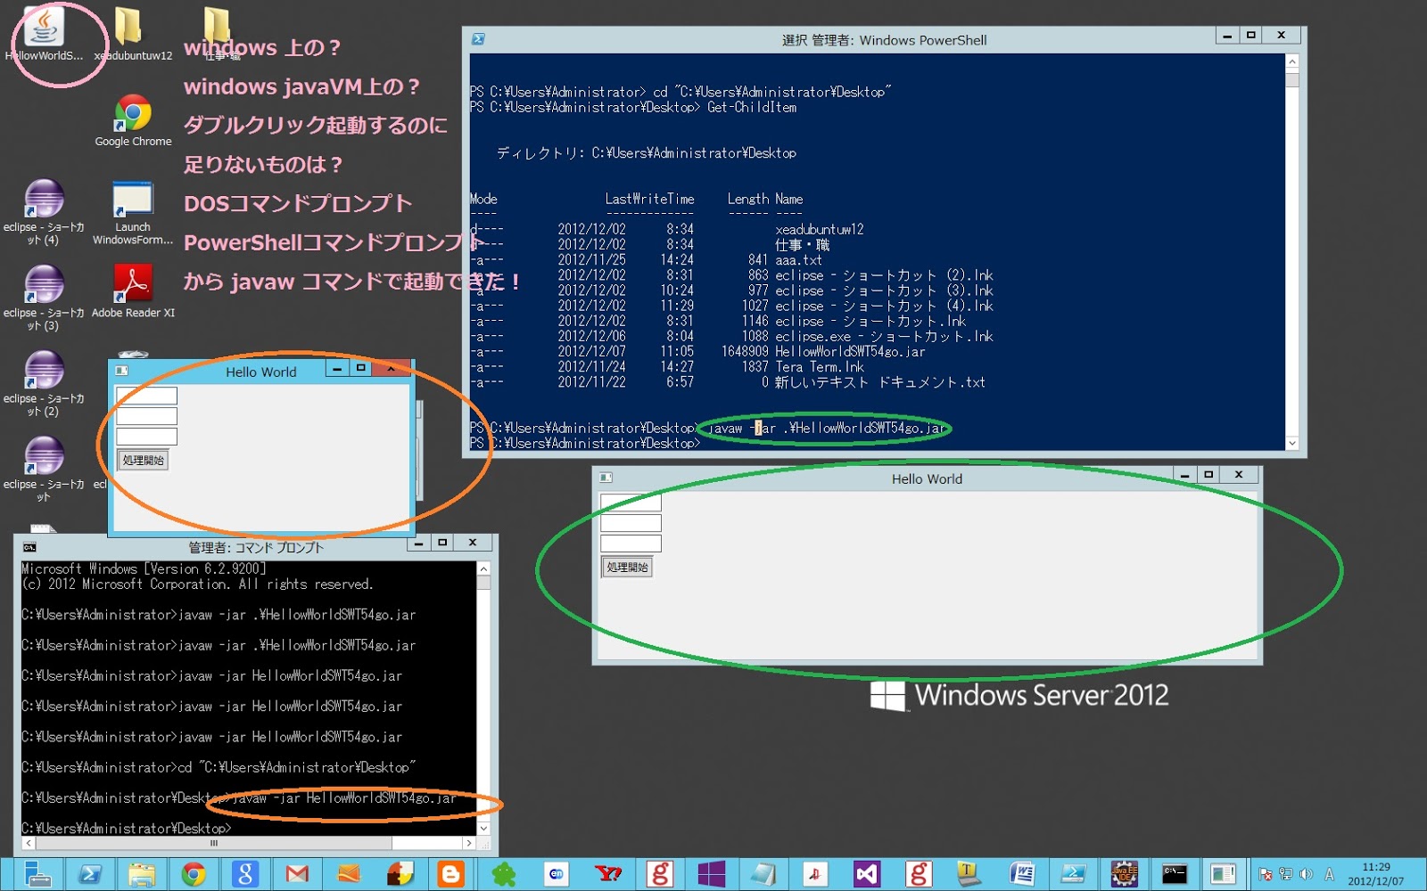
Task: Focus third text field in small Hello World window
Action: [x=147, y=437]
